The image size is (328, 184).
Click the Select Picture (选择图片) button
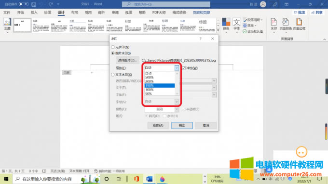127,60
